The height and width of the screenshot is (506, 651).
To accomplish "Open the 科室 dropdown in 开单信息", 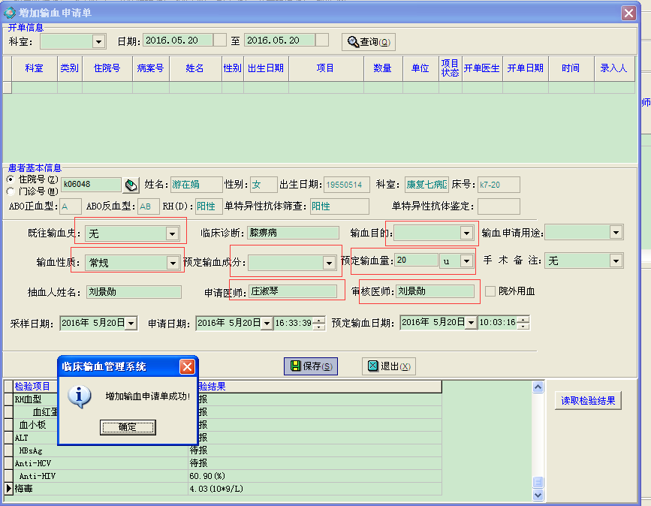I will [98, 41].
